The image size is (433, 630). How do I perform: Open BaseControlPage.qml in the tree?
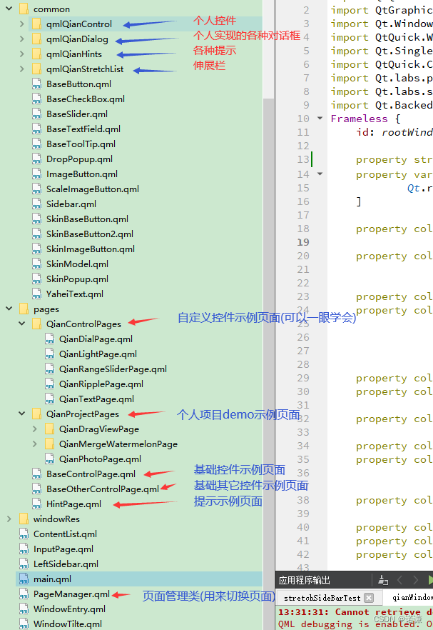91,474
